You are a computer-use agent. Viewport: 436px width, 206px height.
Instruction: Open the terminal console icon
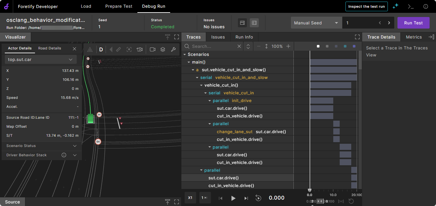[411, 6]
